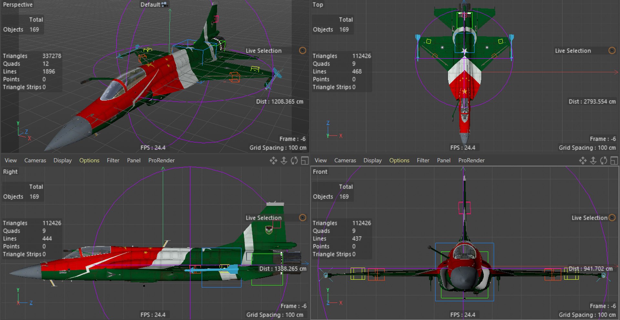Open the Cameras menu of the Right viewport
Viewport: 620px width, 320px height.
coord(35,160)
